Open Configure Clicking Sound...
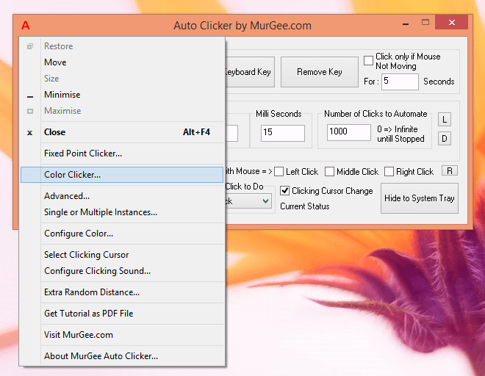The image size is (485, 376). 122,271
